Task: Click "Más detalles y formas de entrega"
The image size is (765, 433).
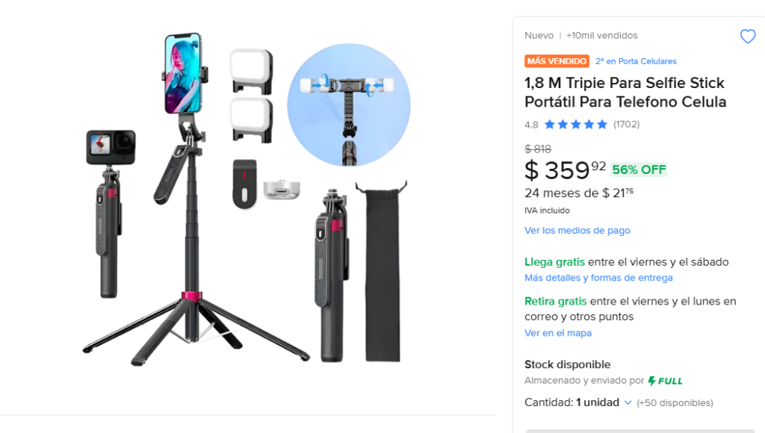Action: [x=598, y=278]
